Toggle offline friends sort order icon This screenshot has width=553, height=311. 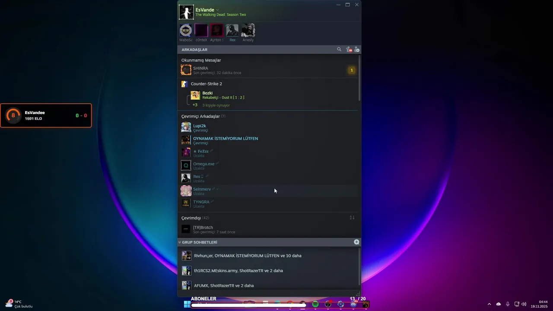(352, 218)
